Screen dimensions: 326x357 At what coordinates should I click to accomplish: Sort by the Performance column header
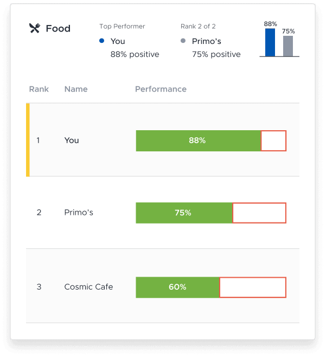click(x=161, y=89)
